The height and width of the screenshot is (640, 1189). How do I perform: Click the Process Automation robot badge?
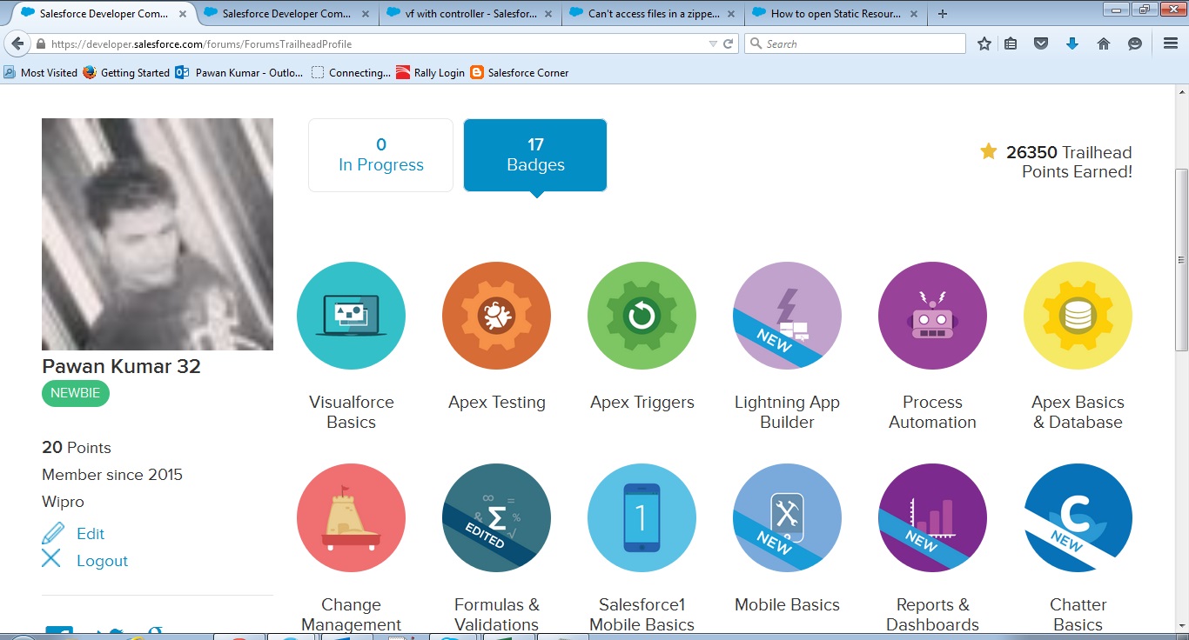coord(932,316)
